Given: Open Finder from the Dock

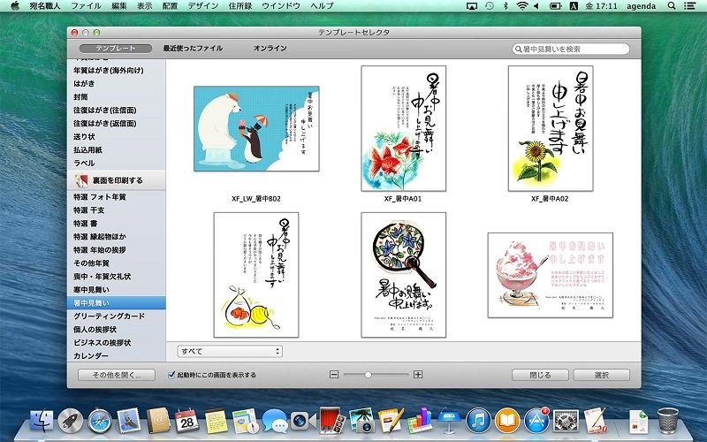Looking at the screenshot, I should click(42, 422).
